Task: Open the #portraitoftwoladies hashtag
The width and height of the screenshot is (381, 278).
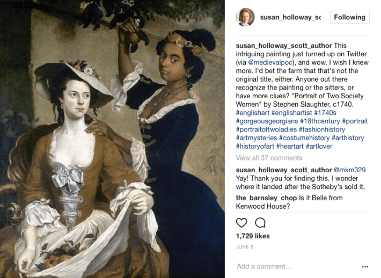Action: click(266, 129)
